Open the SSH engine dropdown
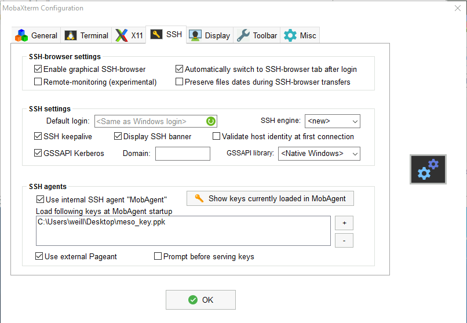The width and height of the screenshot is (467, 323). pos(333,121)
